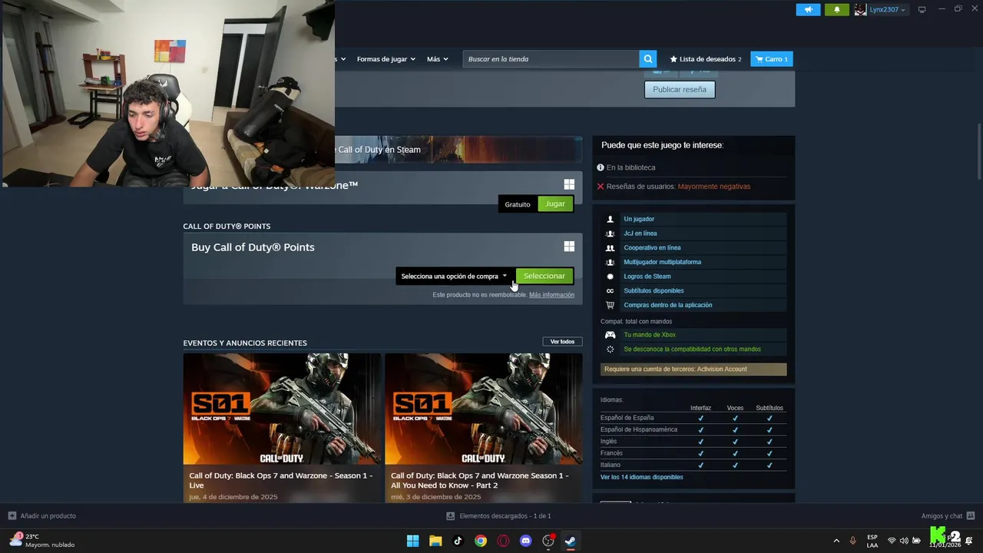983x553 pixels.
Task: Click the Buscar en la tienda field
Action: coord(551,59)
